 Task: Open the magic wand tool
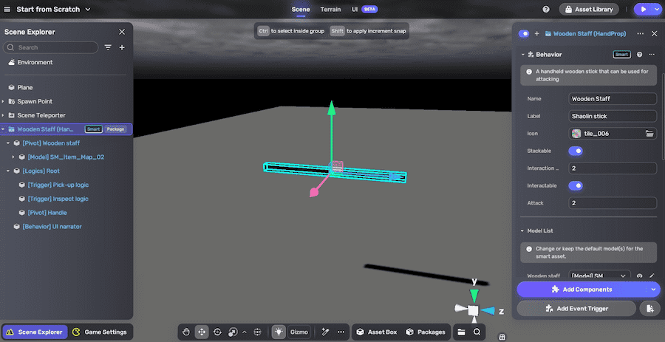point(324,332)
